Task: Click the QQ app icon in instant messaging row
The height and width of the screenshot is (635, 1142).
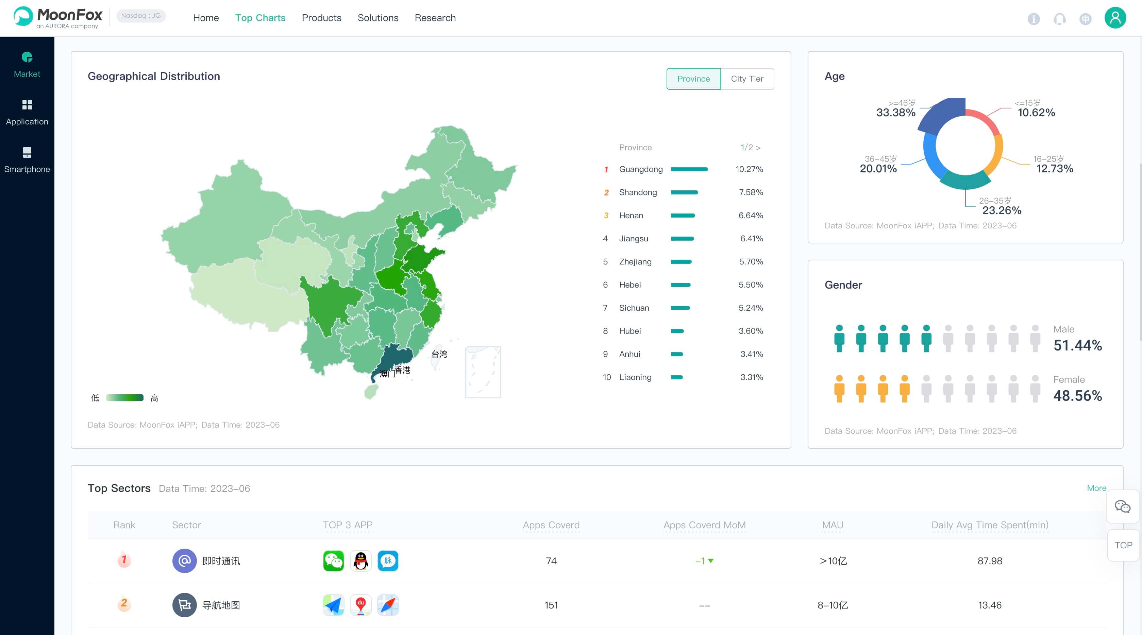Action: (360, 561)
